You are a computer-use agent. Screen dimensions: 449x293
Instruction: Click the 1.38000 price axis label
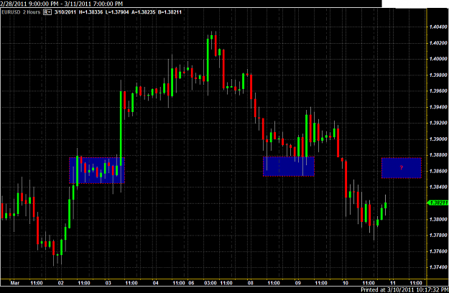(438, 219)
